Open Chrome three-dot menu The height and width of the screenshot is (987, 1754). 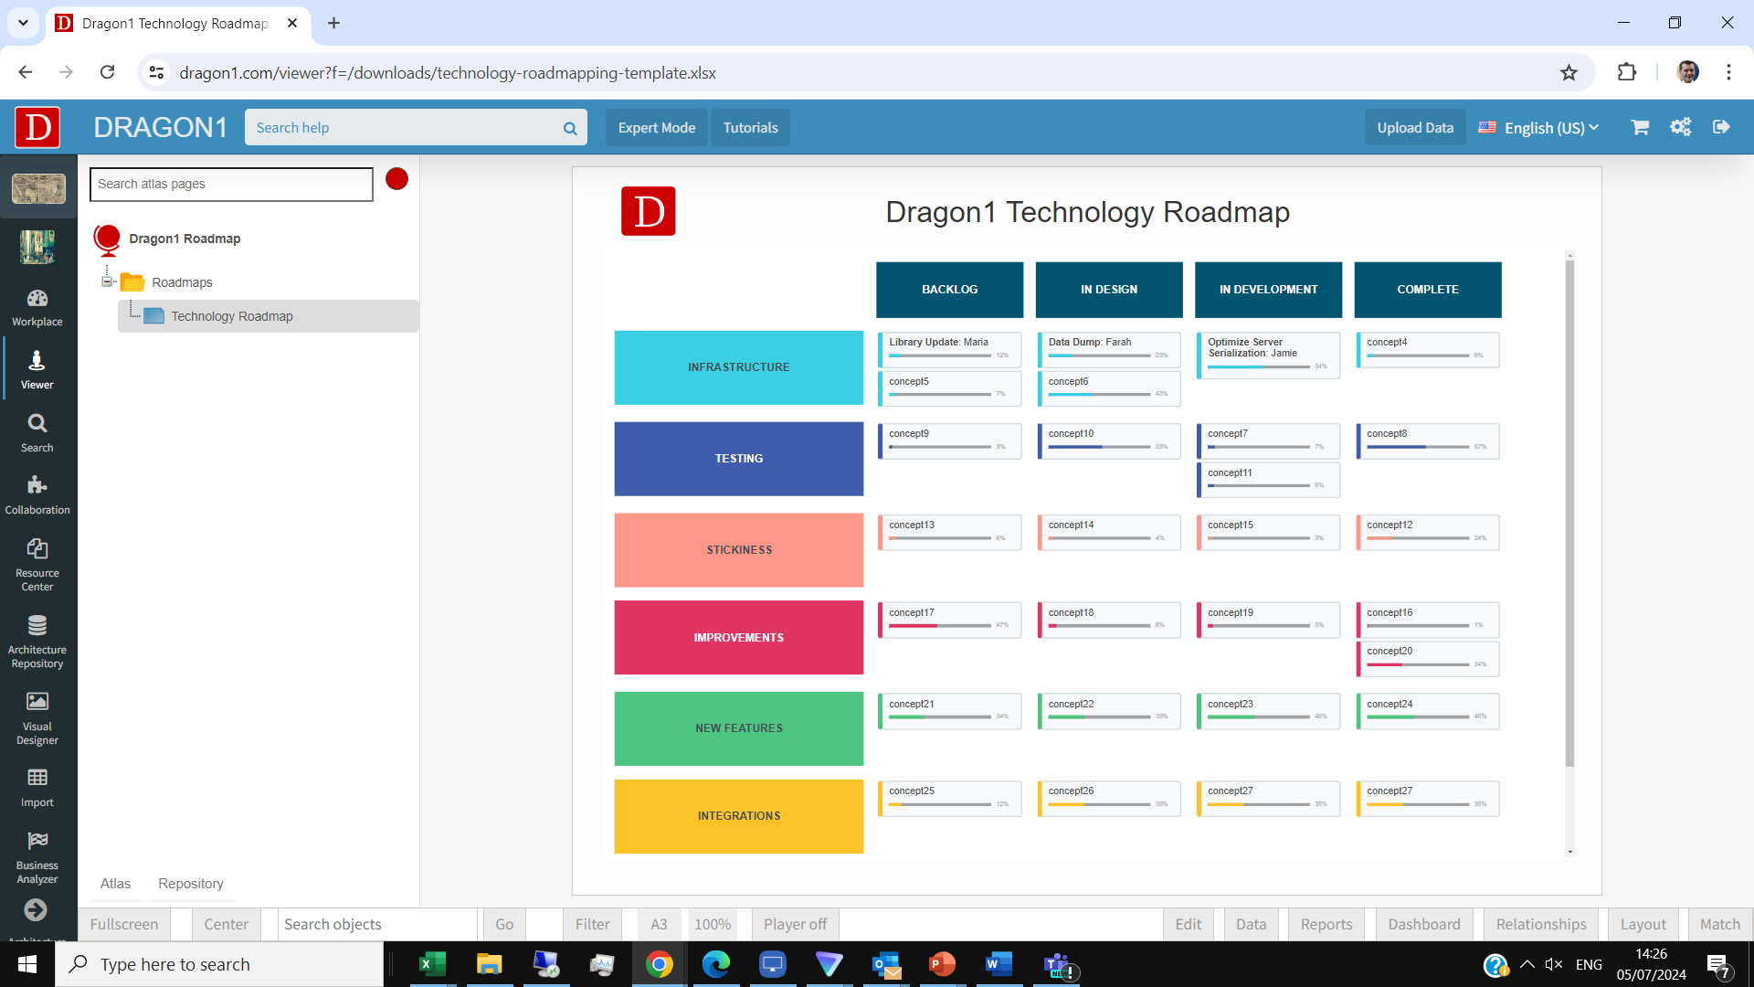pos(1728,72)
